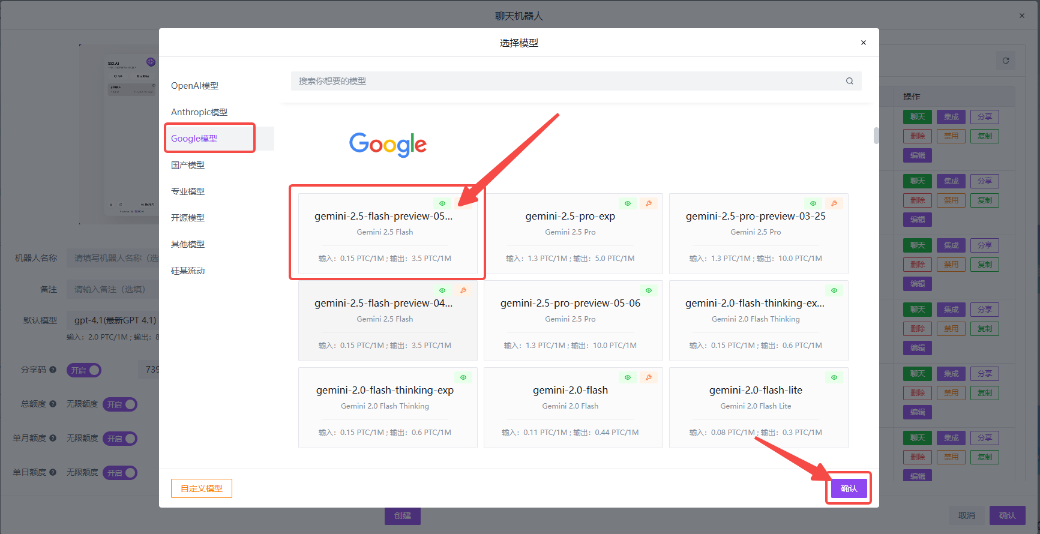
Task: Toggle the 单月额度 无限额度 switch
Action: pyautogui.click(x=120, y=439)
